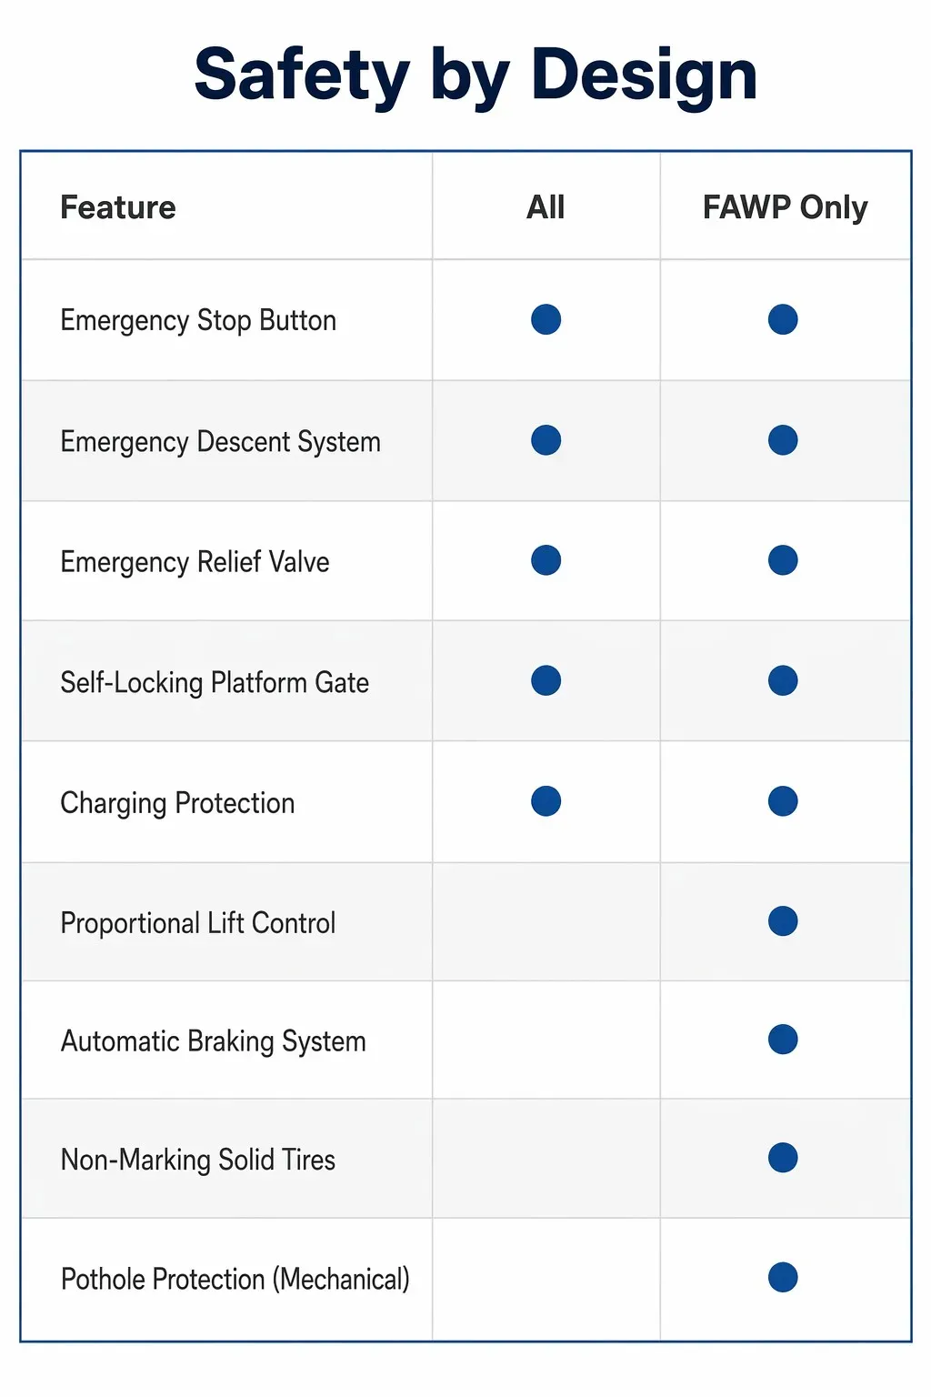Click the empty All cell for Automatic Braking System
This screenshot has width=931, height=1397.
[546, 1040]
